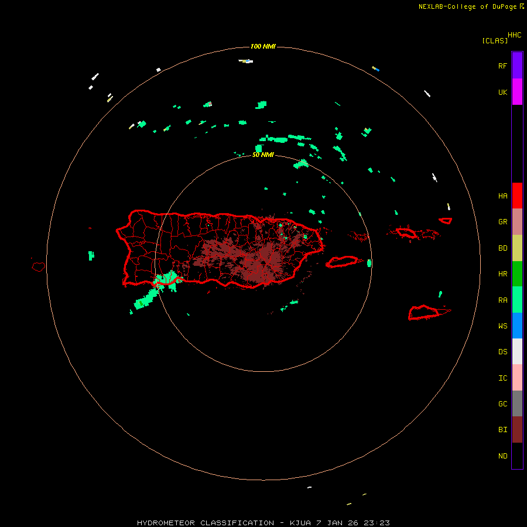Pick the HR dark green legend swatch
The height and width of the screenshot is (527, 527).
pos(517,273)
